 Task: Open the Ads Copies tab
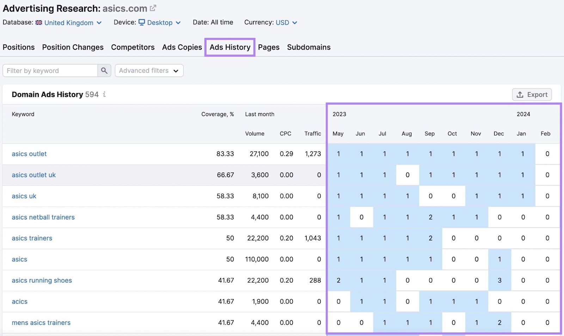coord(182,47)
